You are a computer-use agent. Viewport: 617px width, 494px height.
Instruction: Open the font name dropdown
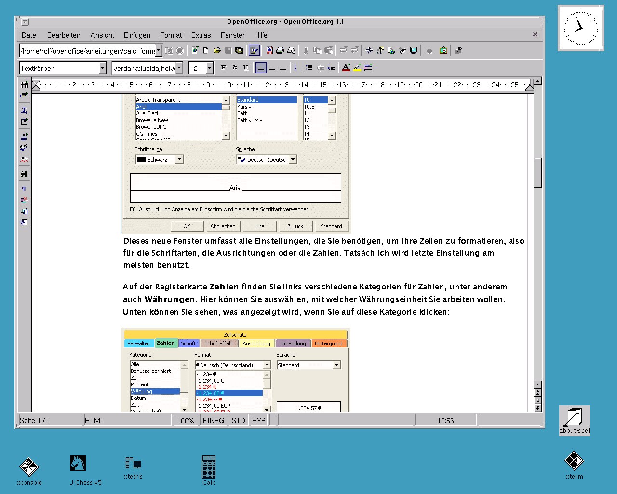coord(179,68)
